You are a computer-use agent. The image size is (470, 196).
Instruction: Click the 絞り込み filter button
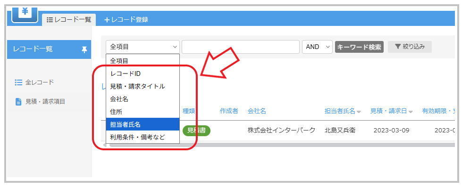point(410,47)
